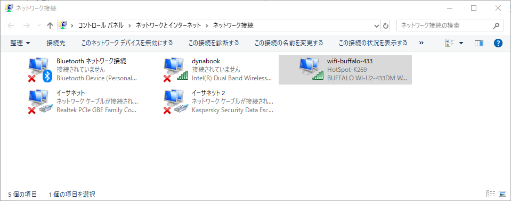The image size is (511, 201).
Task: Select the Bluetooth ネットワーク接続 adapter icon
Action: pos(40,69)
